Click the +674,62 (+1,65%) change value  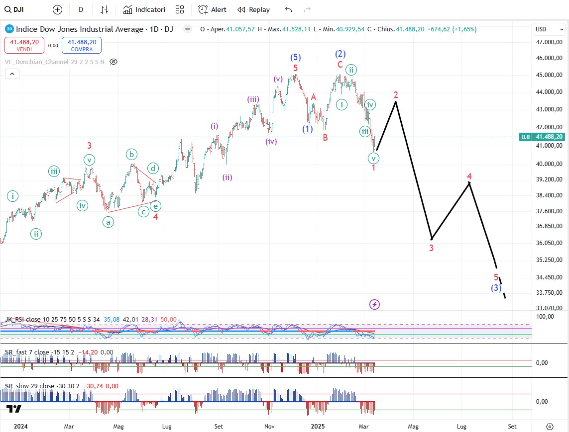pyautogui.click(x=452, y=29)
